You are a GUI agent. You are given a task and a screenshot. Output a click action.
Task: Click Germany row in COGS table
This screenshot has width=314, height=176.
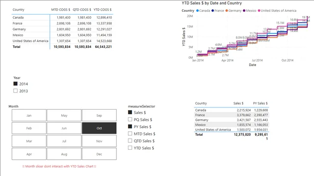[x=62, y=29]
